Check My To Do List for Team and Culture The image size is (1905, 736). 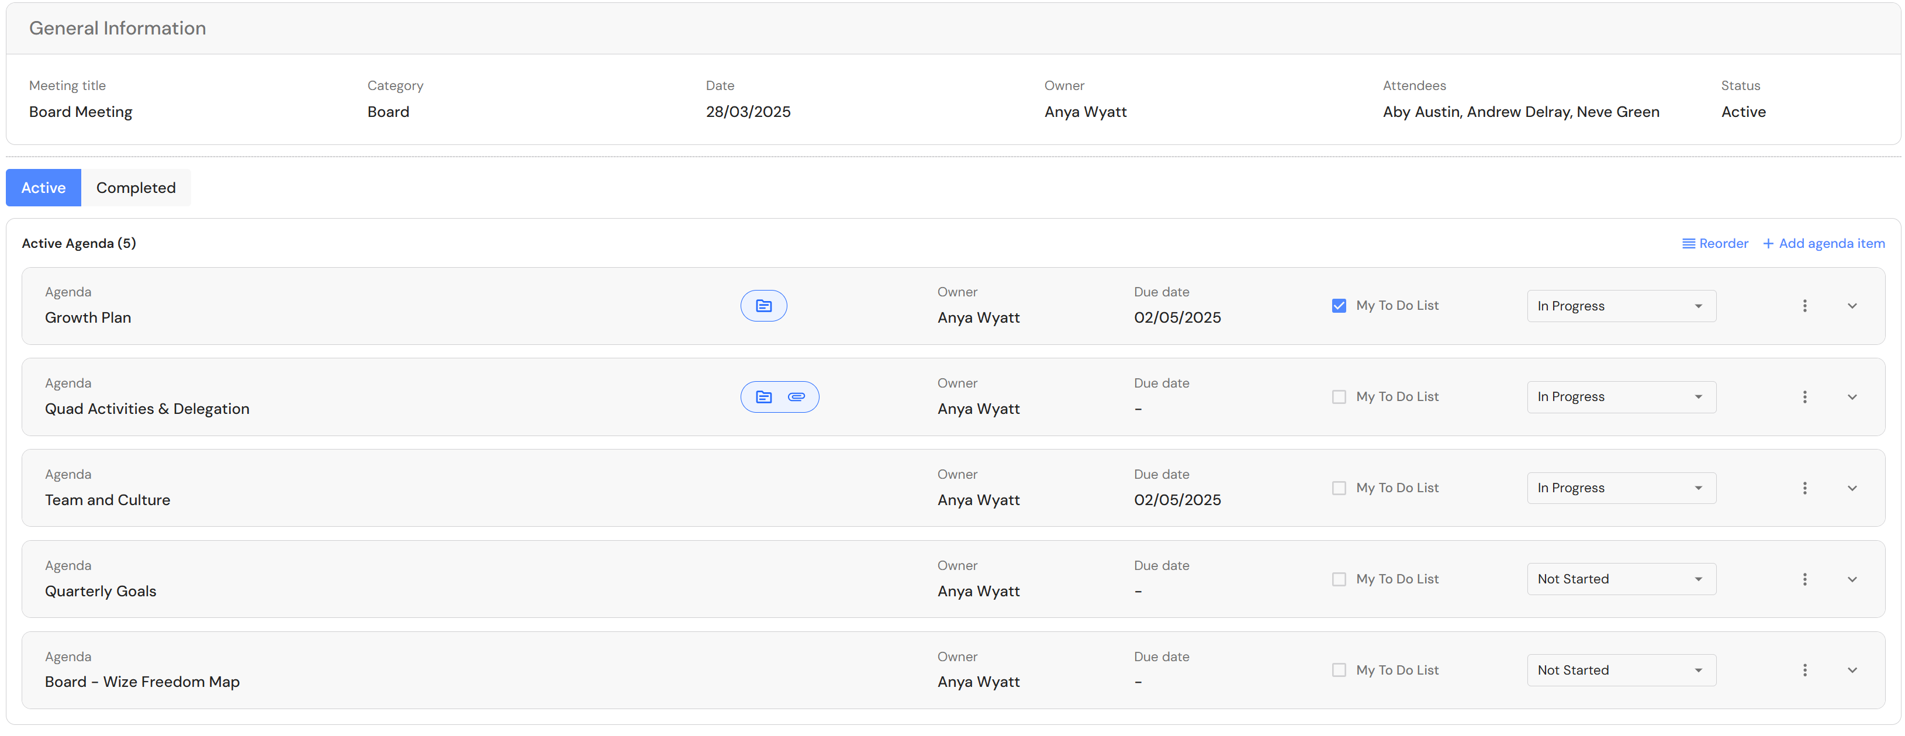tap(1339, 488)
